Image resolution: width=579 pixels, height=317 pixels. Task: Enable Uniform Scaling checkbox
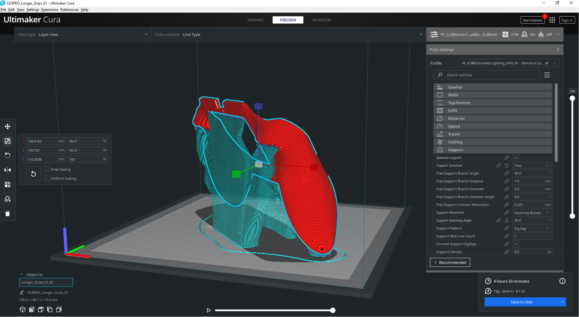tap(47, 178)
